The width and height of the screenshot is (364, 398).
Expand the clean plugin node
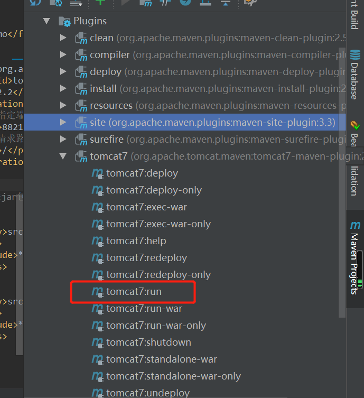click(x=63, y=38)
